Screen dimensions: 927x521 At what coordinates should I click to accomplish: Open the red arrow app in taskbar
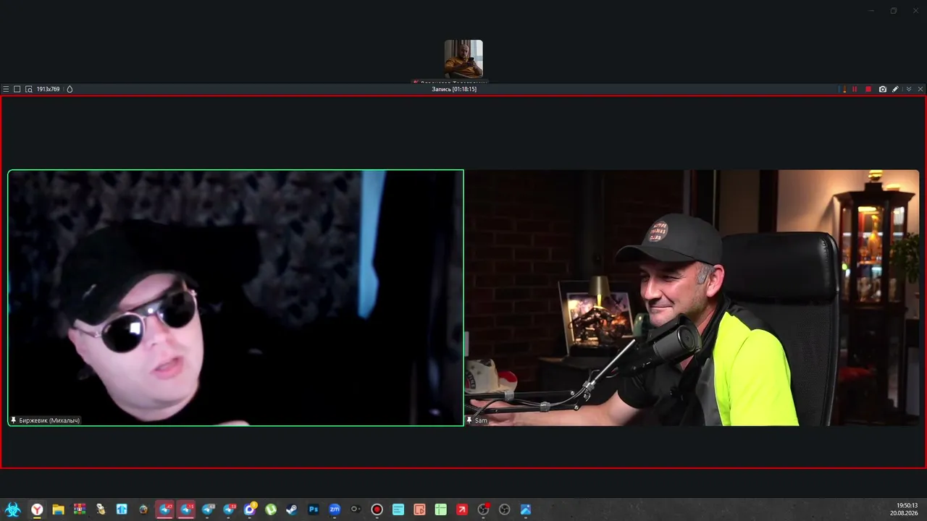[462, 509]
